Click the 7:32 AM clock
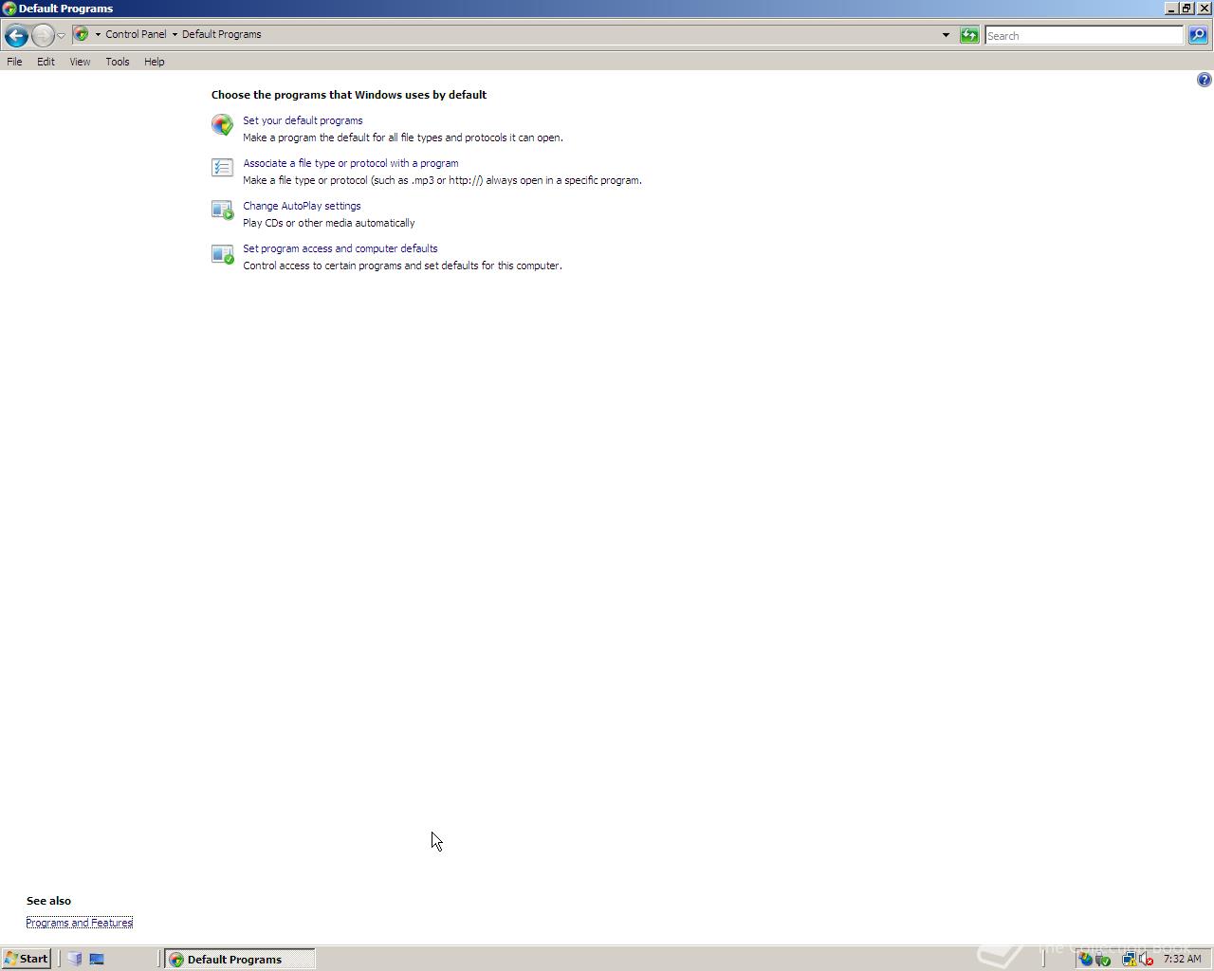The width and height of the screenshot is (1214, 971). tap(1182, 959)
